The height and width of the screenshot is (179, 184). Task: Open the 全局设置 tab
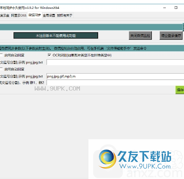[49, 15]
